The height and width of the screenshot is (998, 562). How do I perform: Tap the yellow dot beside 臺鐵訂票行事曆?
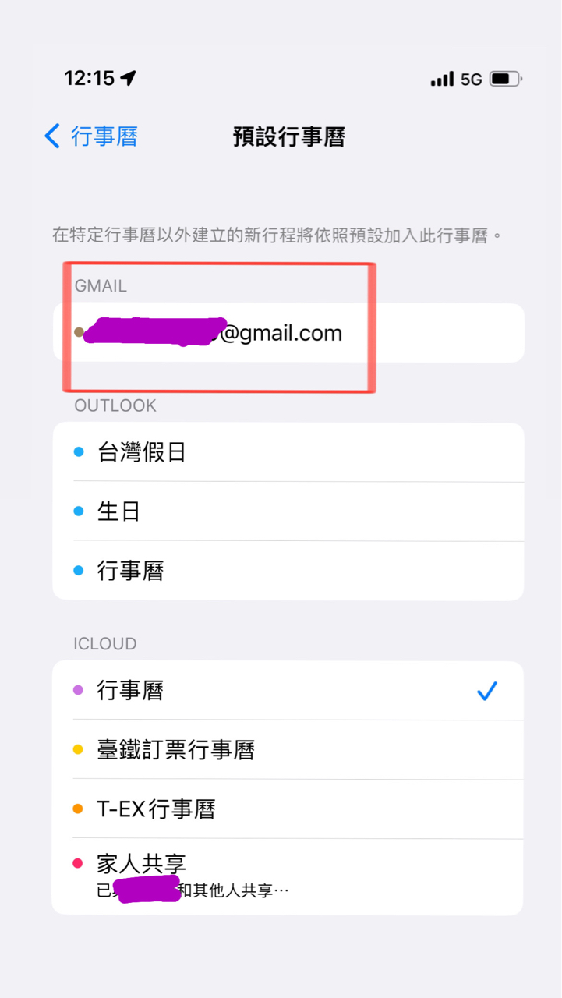pos(78,750)
